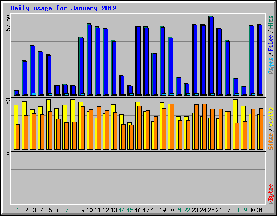Click day 25 on the x-axis
The image size is (277, 216).
pos(211,210)
